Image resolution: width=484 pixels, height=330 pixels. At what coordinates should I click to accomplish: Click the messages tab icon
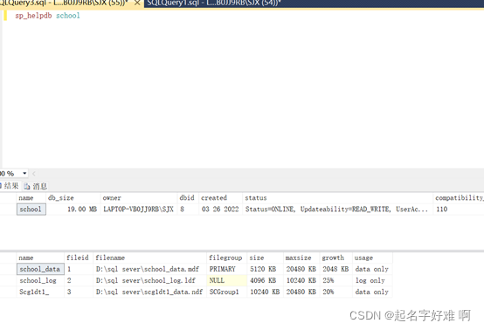tap(27, 186)
